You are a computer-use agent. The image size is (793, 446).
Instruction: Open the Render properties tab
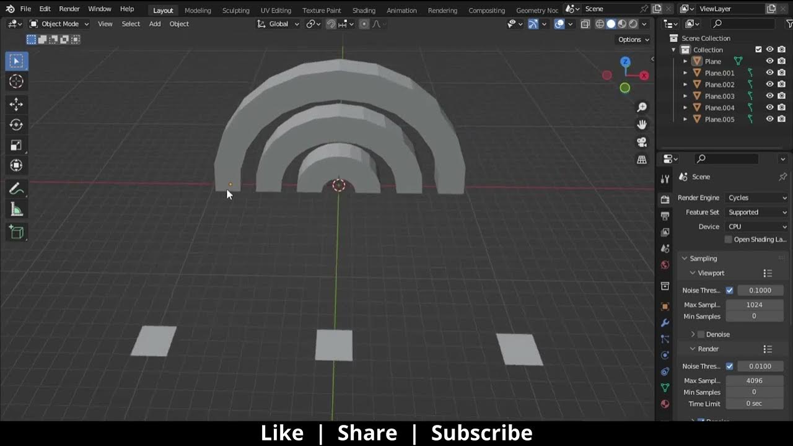665,199
